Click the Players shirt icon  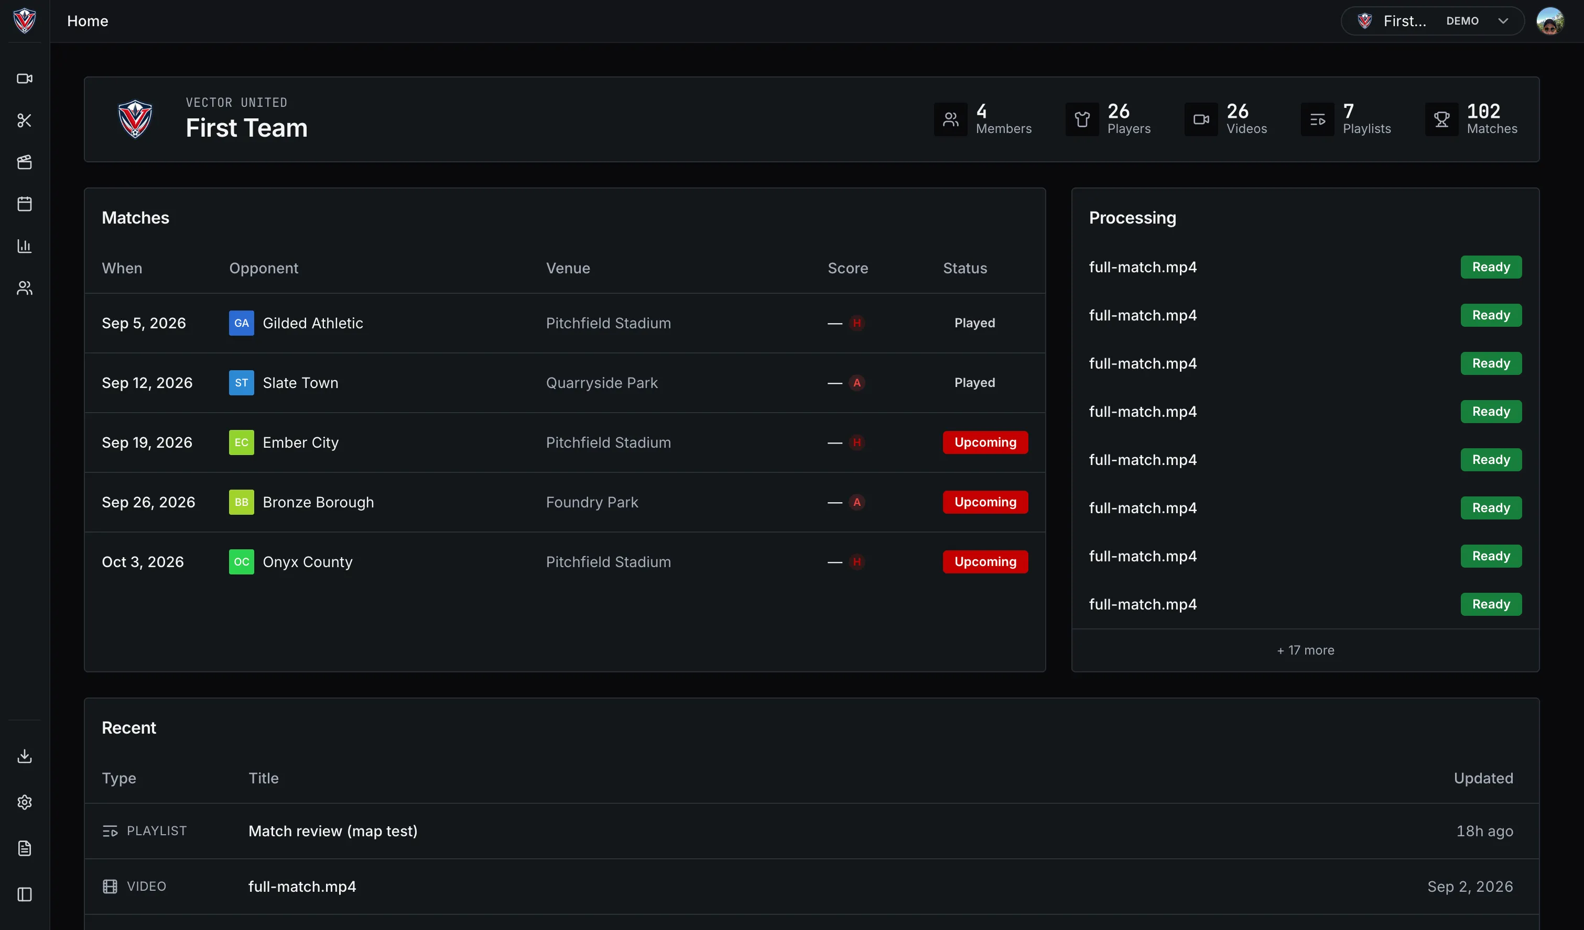(x=1082, y=119)
